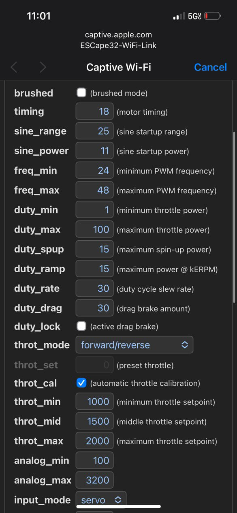Select the duty_max throttle power field
The image size is (237, 513).
pos(94,230)
